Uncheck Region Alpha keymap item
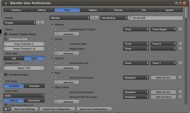 tap(64, 49)
